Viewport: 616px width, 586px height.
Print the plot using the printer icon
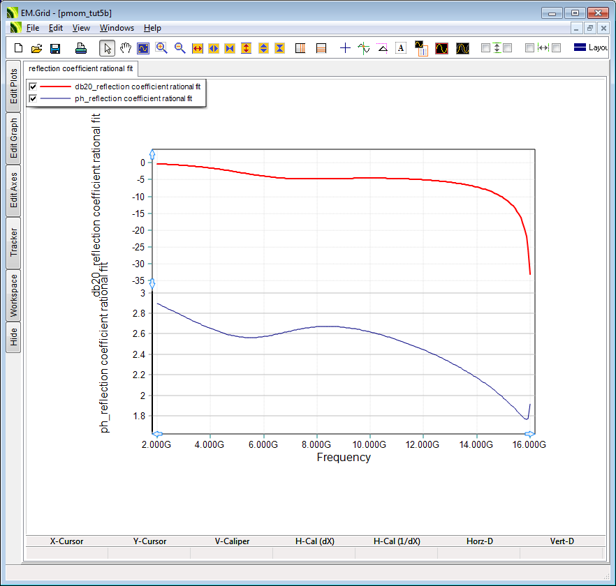81,48
